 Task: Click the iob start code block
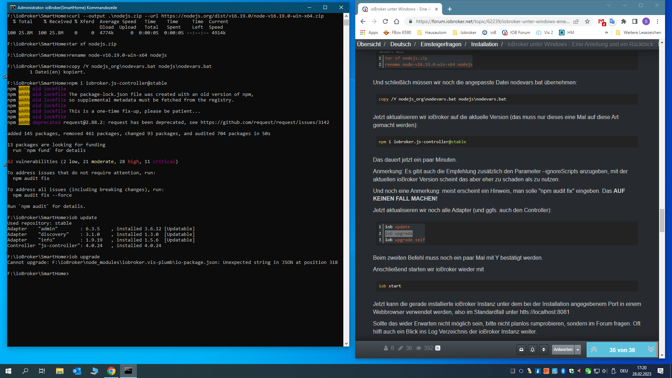tap(507, 286)
